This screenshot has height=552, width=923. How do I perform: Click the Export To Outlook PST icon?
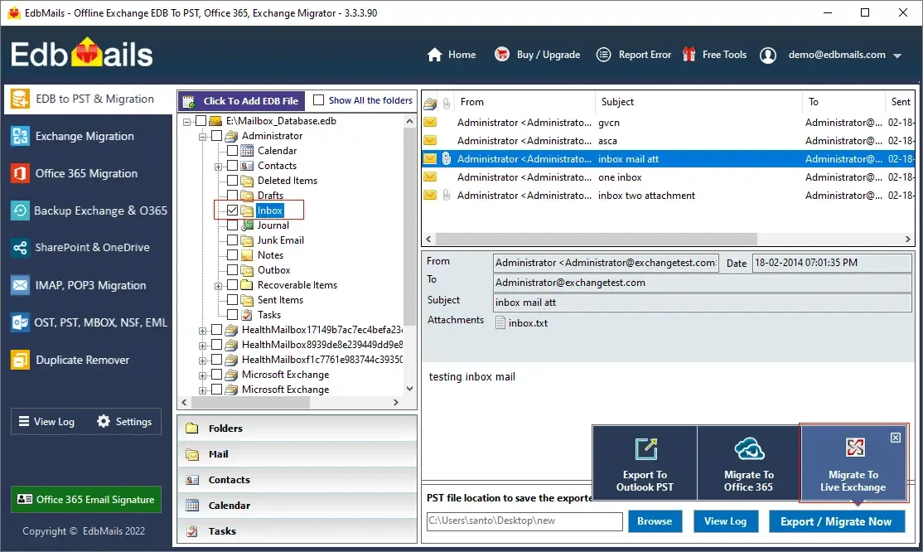click(x=645, y=449)
